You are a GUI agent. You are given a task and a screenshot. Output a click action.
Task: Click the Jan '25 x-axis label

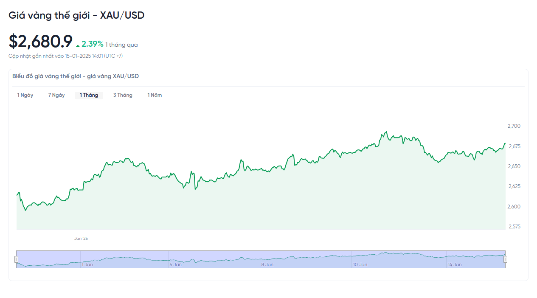[x=81, y=239]
